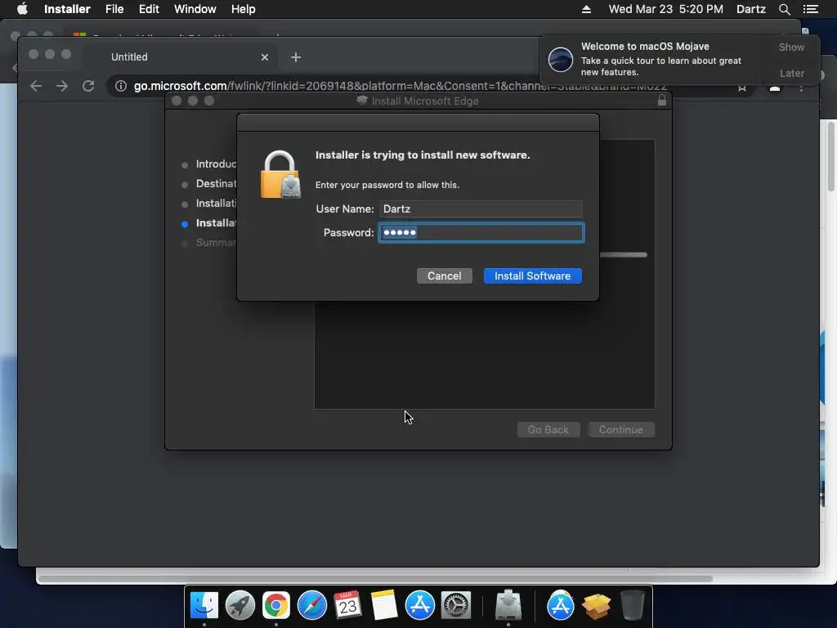Viewport: 837px width, 628px height.
Task: Open the App Store icon beside the package box
Action: pos(561,606)
